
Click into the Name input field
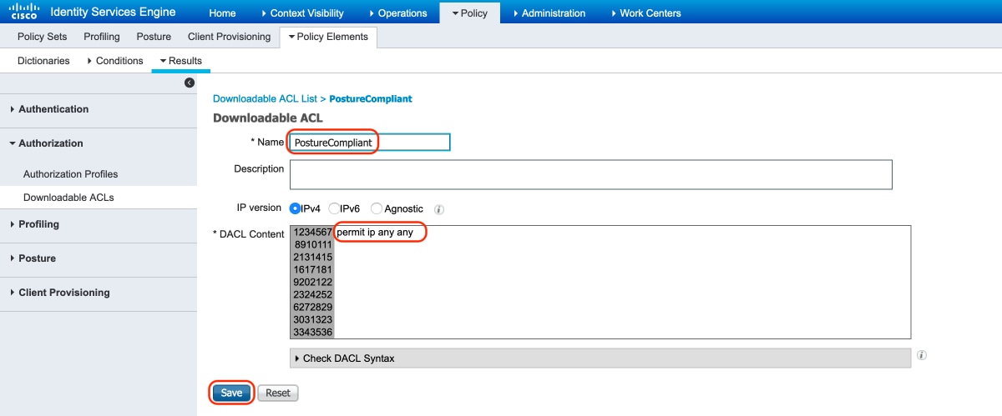tap(370, 143)
